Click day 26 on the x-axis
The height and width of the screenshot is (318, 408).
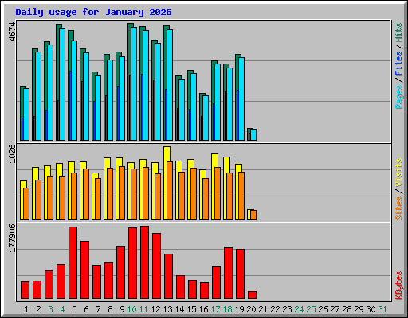click(323, 309)
